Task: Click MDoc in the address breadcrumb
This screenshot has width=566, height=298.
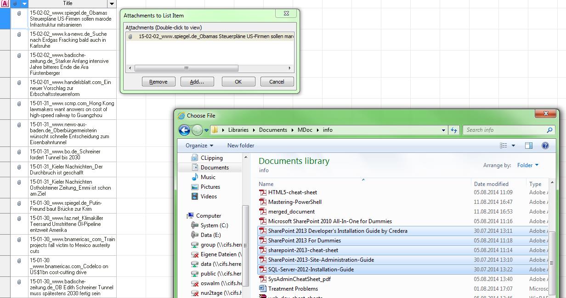Action: [x=305, y=130]
